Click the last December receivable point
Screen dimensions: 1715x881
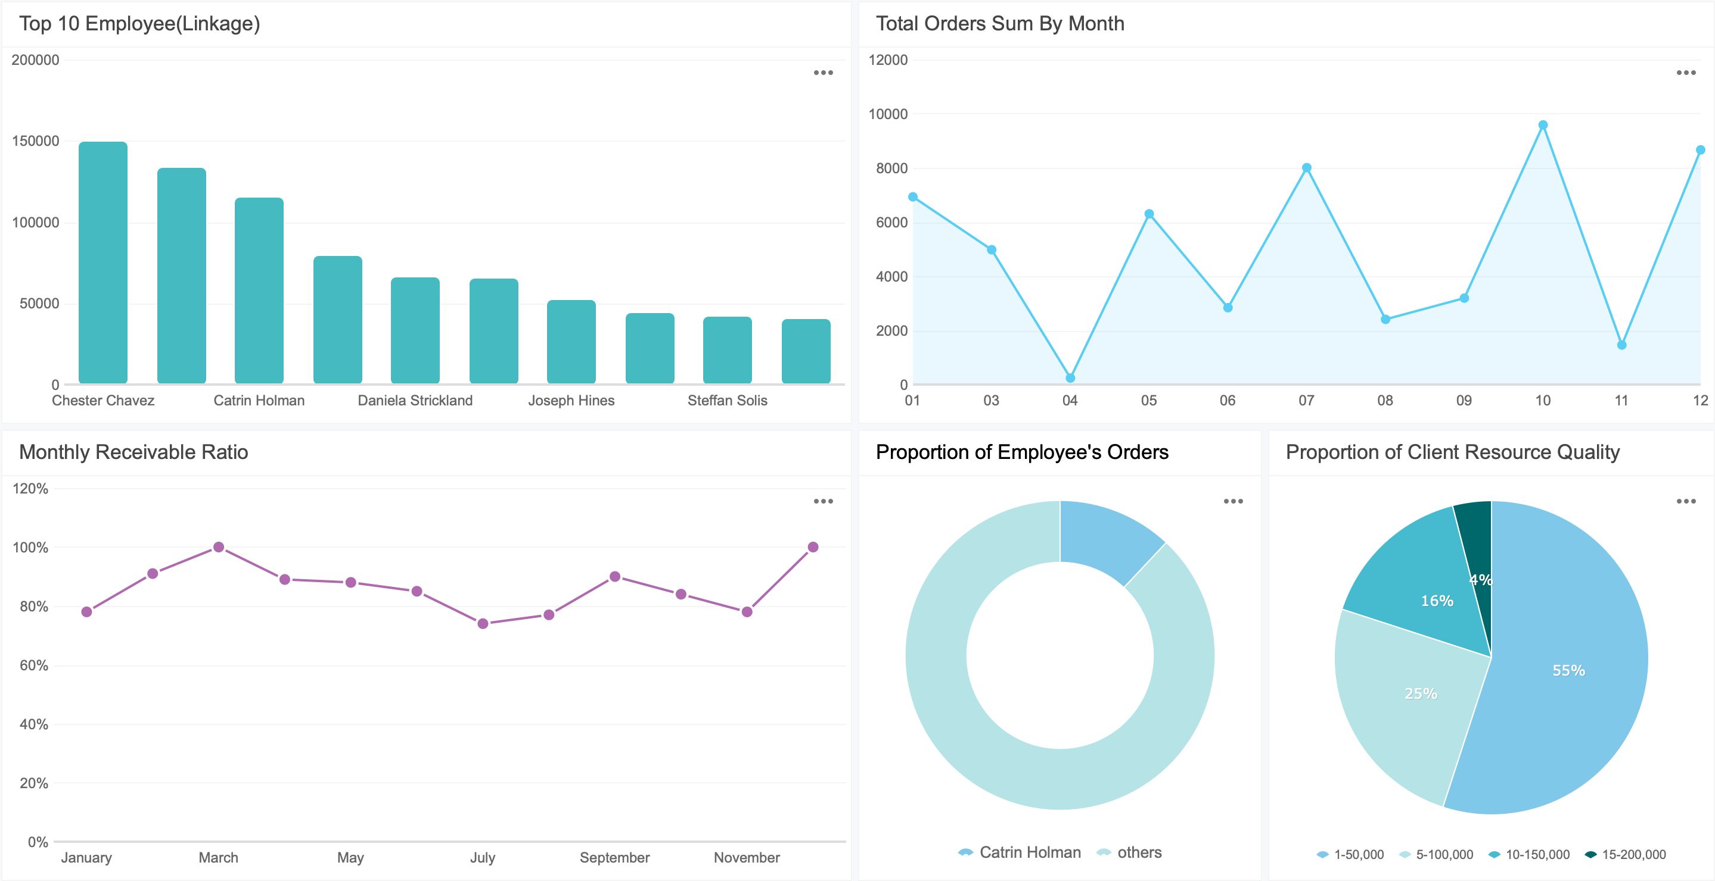813,547
